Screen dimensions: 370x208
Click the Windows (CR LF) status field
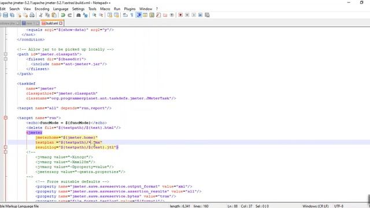315,206
